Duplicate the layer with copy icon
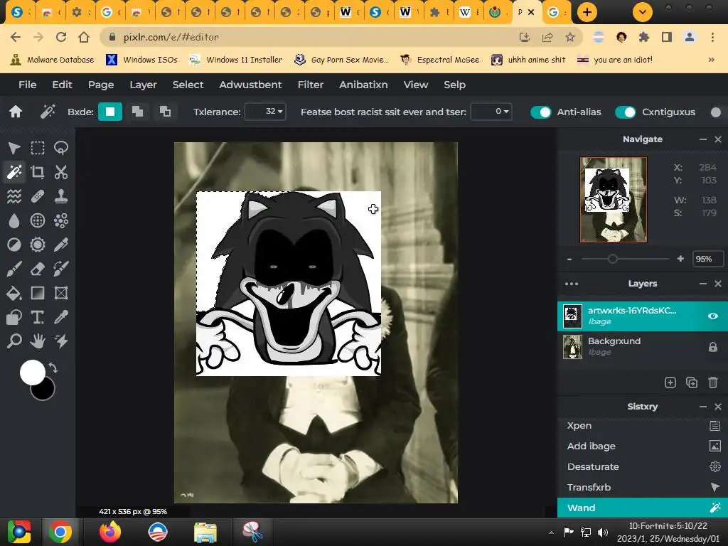The width and height of the screenshot is (728, 546). (x=692, y=382)
